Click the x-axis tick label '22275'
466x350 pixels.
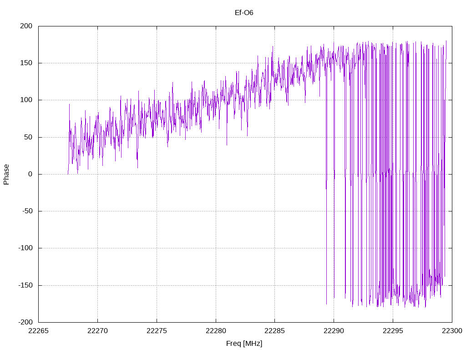[x=157, y=331]
